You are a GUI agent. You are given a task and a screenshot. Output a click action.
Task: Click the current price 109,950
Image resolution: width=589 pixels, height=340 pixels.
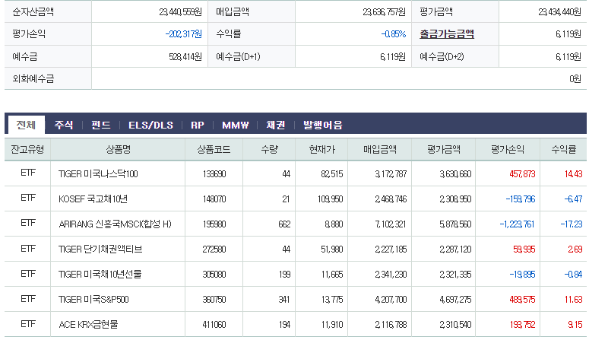[x=330, y=199]
